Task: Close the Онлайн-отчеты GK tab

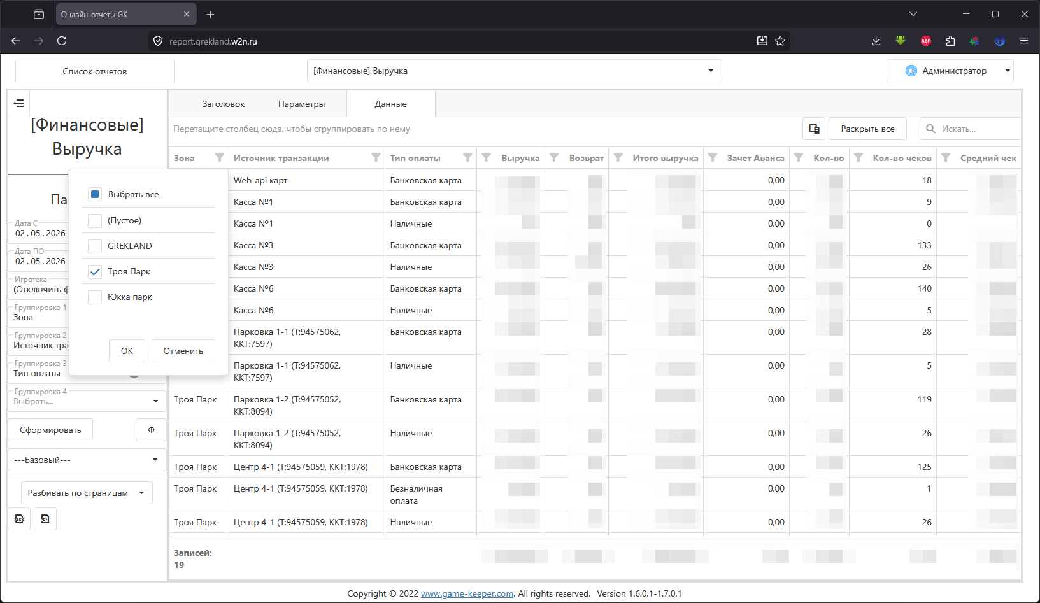Action: (187, 14)
